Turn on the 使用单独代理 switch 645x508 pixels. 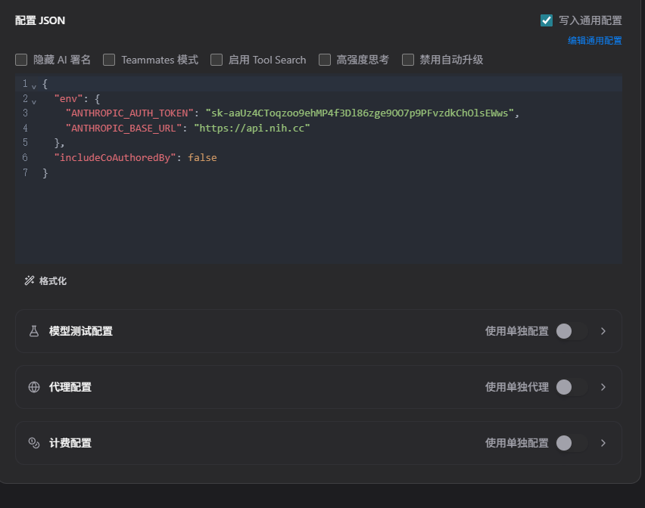(x=572, y=387)
